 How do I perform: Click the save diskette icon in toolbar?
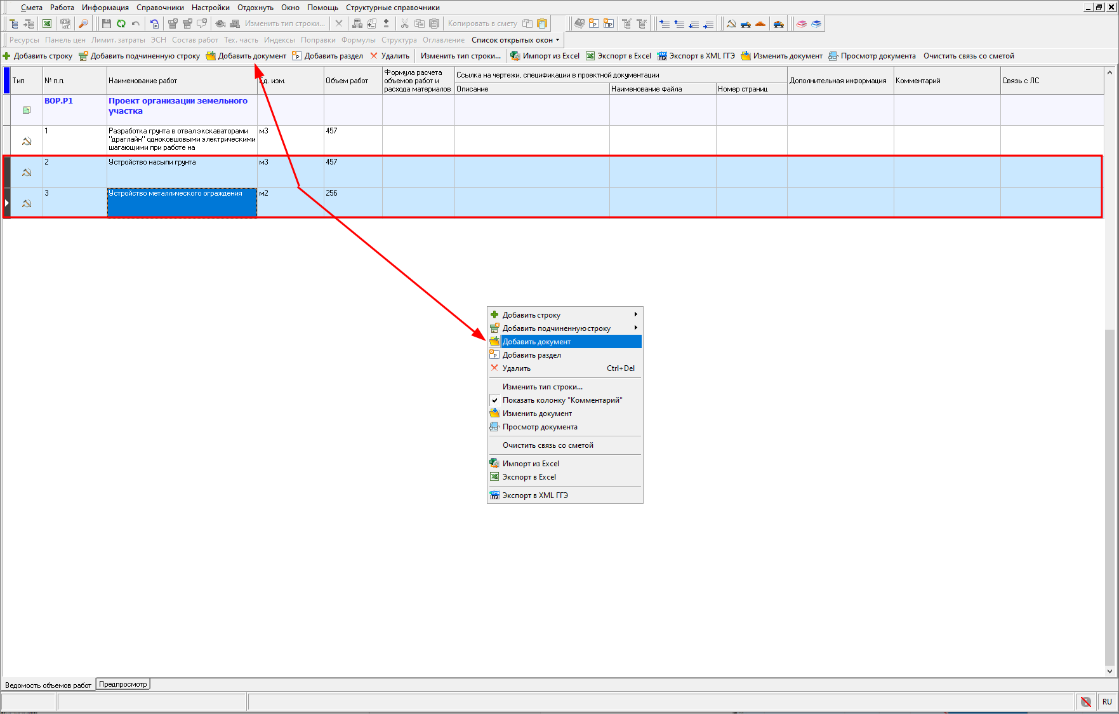point(106,24)
